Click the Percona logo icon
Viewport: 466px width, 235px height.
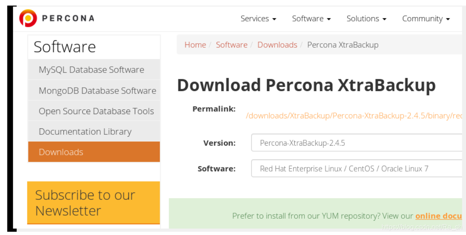[x=28, y=18]
